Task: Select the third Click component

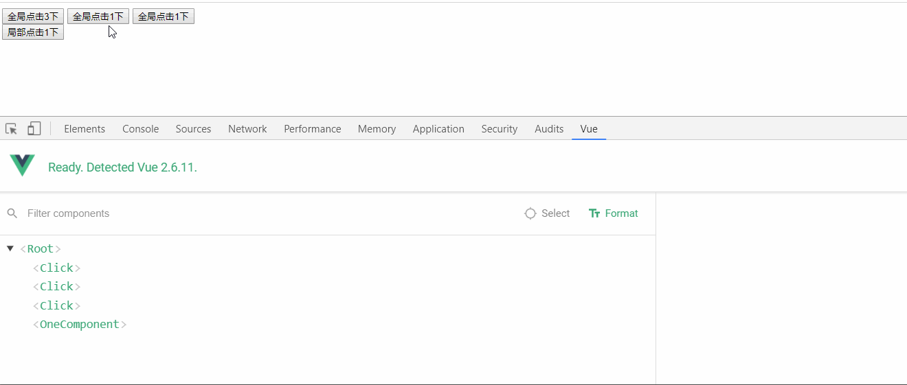Action: click(x=328, y=305)
